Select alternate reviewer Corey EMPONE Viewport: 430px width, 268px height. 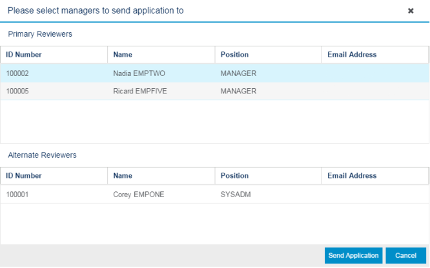(215, 195)
